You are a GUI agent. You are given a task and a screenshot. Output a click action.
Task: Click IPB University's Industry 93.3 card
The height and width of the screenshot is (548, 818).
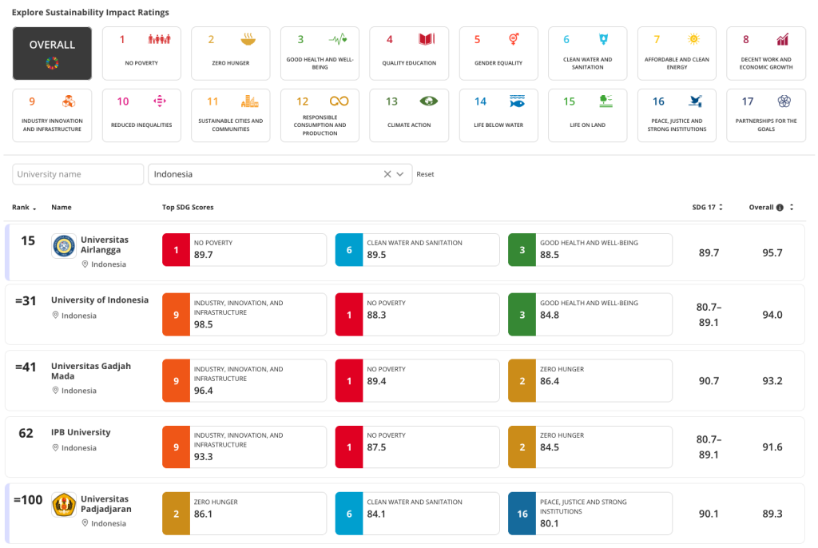point(244,447)
